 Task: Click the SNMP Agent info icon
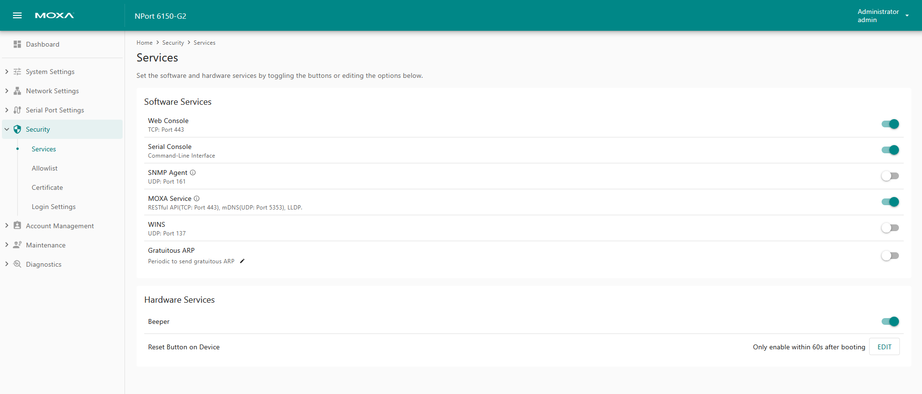(x=193, y=172)
